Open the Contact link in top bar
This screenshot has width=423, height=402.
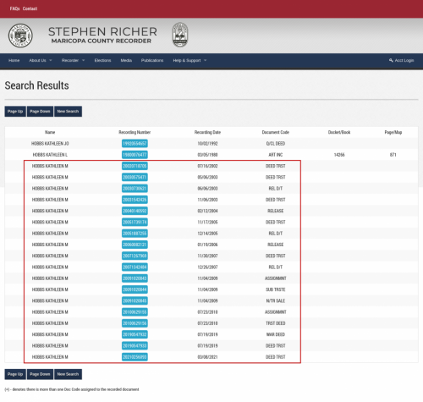30,8
